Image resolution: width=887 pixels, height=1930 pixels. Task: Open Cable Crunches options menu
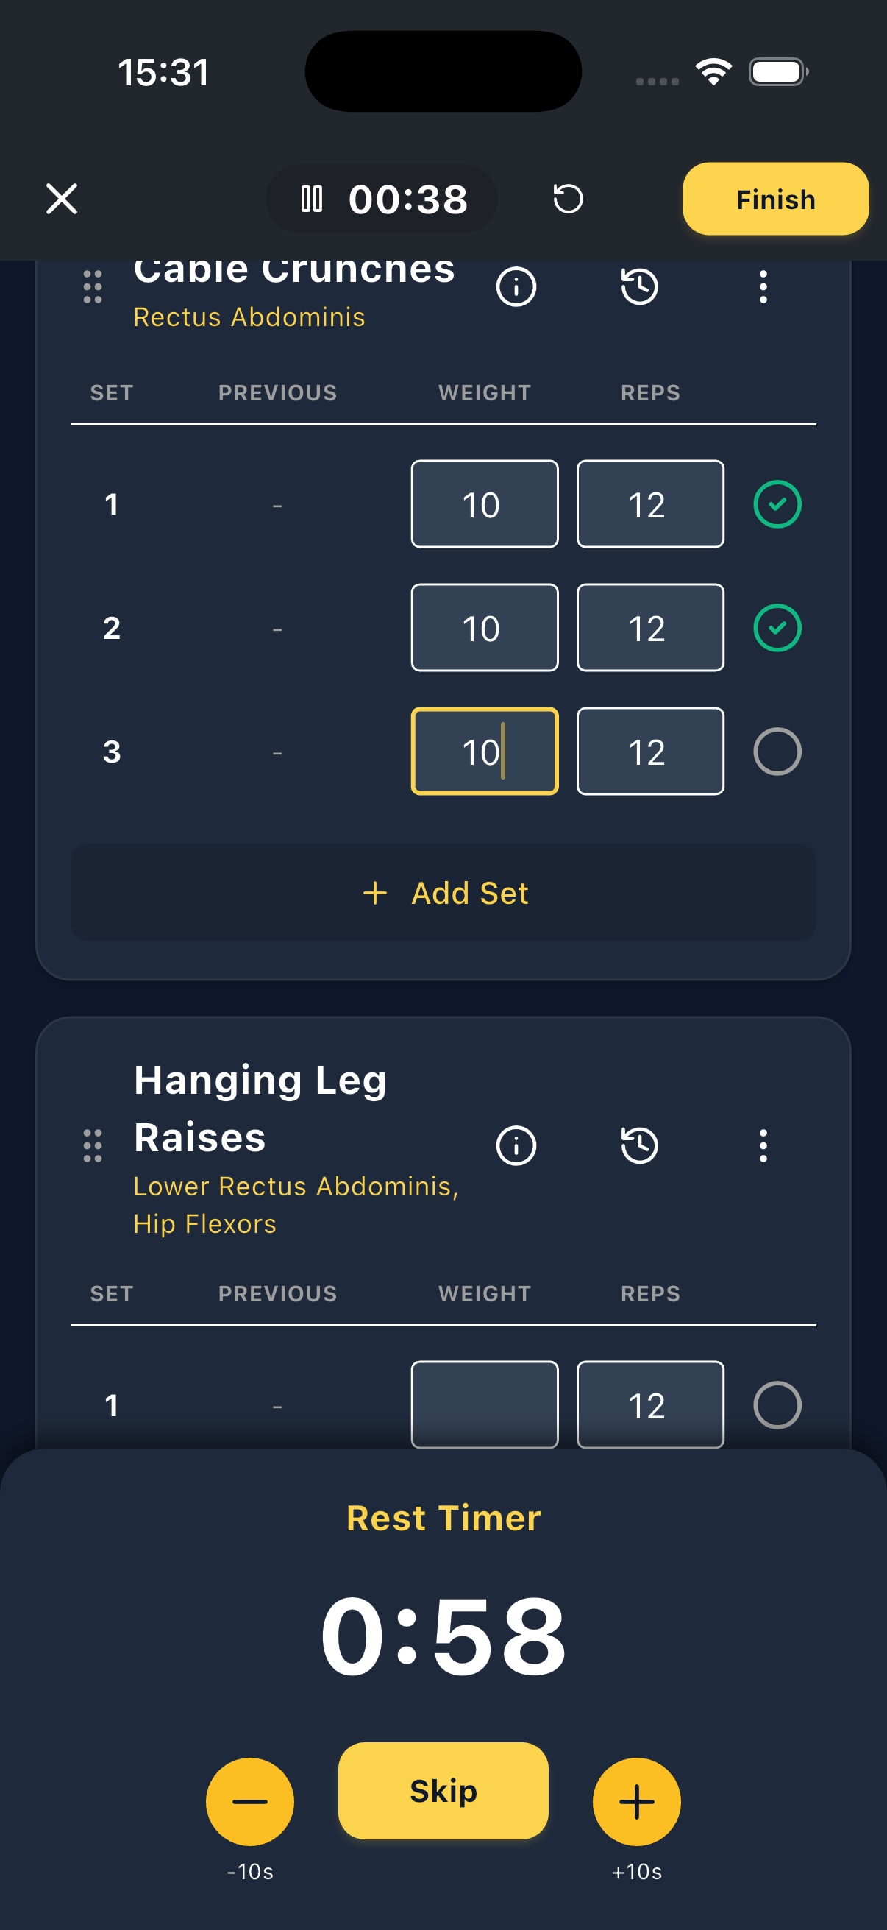tap(762, 286)
